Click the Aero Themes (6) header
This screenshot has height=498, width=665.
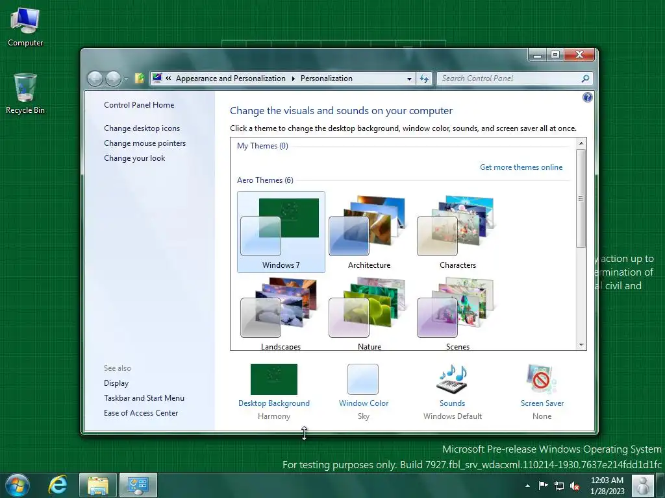click(x=265, y=180)
